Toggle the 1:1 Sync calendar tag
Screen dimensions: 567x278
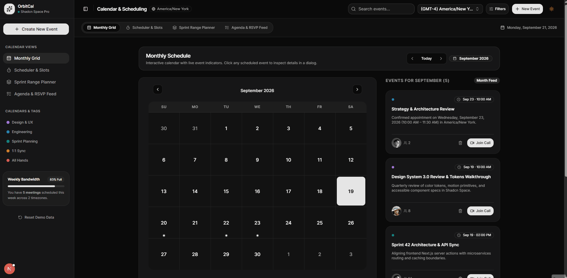(16, 151)
